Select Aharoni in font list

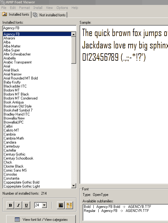tap(37, 38)
